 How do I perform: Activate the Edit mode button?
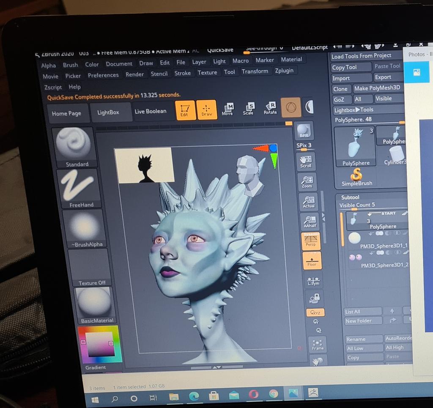point(185,110)
